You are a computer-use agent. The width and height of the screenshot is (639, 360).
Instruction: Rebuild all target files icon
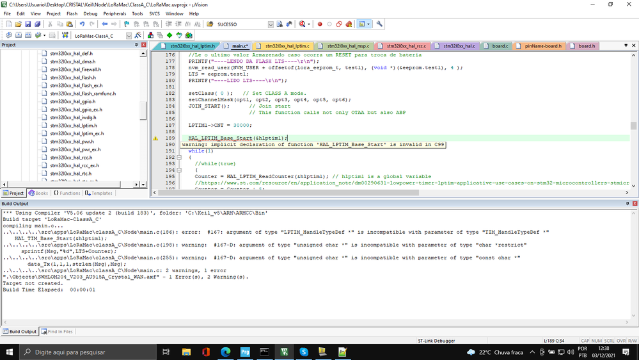coord(28,35)
